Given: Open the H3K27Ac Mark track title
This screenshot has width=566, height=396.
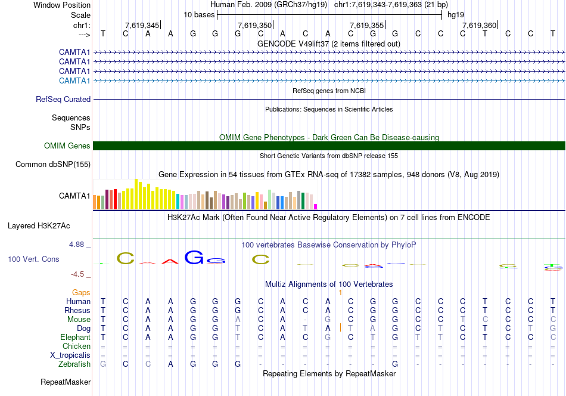Looking at the screenshot, I should coord(329,218).
